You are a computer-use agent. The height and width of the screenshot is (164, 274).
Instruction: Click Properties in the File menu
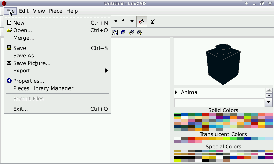coord(29,81)
